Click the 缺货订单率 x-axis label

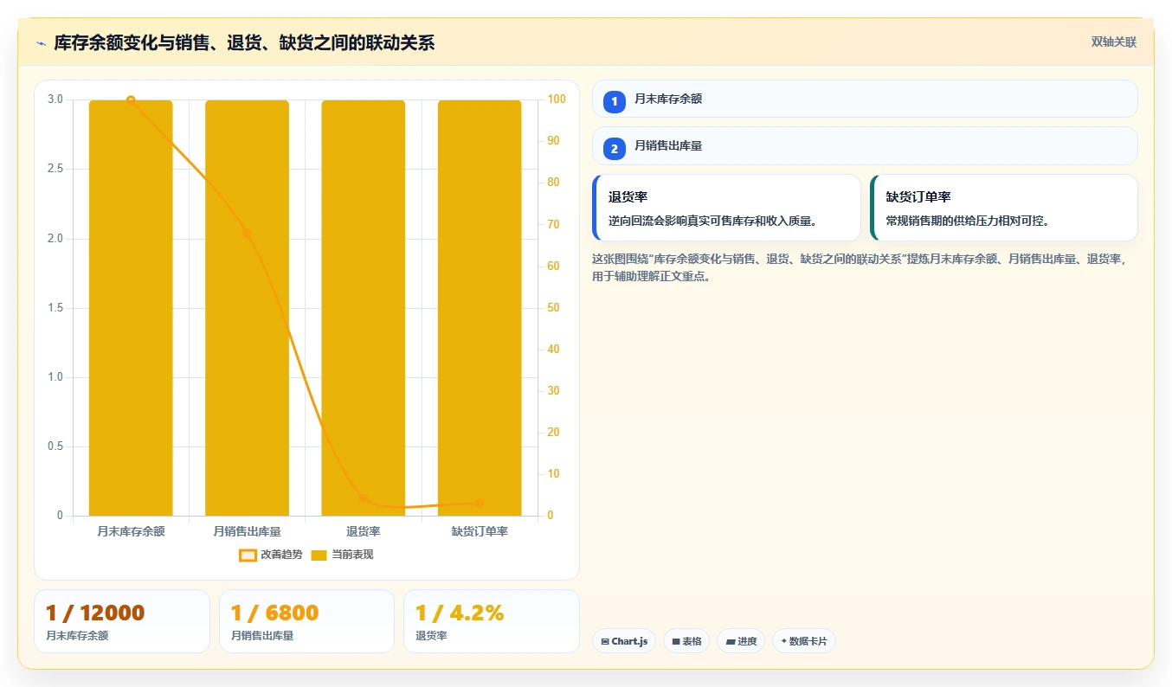click(x=480, y=531)
